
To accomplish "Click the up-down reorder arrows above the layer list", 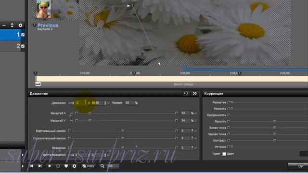I will tap(12, 25).
